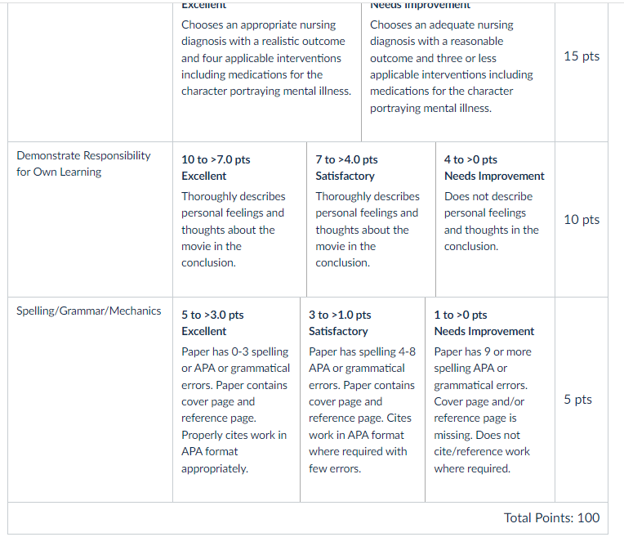Click the 'Paper has 9 or more' description
Image resolution: width=624 pixels, height=537 pixels.
[x=483, y=410]
